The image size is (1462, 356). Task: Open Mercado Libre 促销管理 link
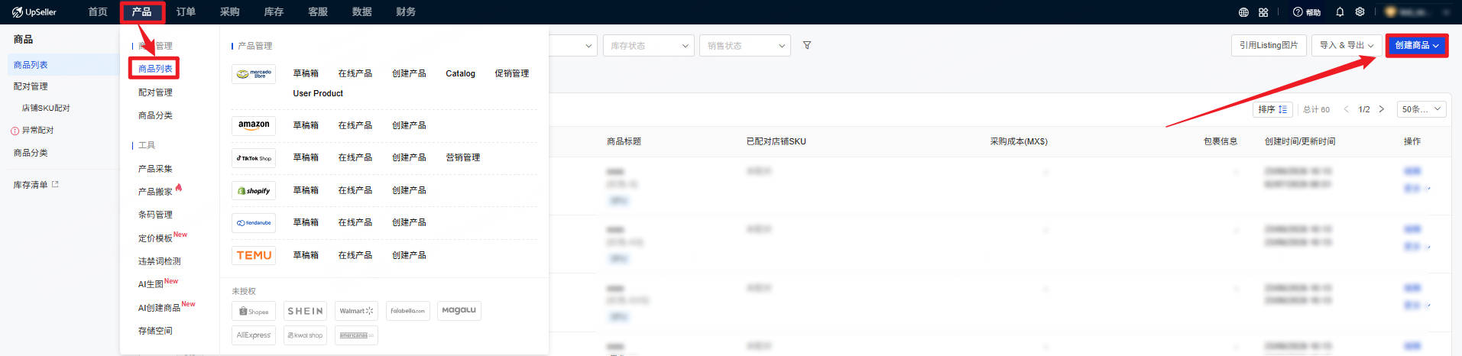[511, 74]
